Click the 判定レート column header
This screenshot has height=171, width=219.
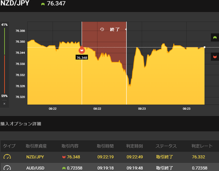click(202, 146)
